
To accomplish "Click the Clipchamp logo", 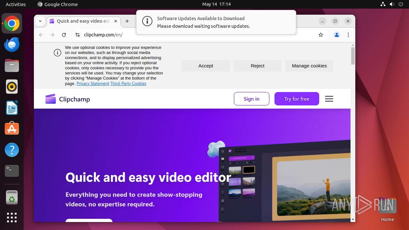I will pos(68,99).
